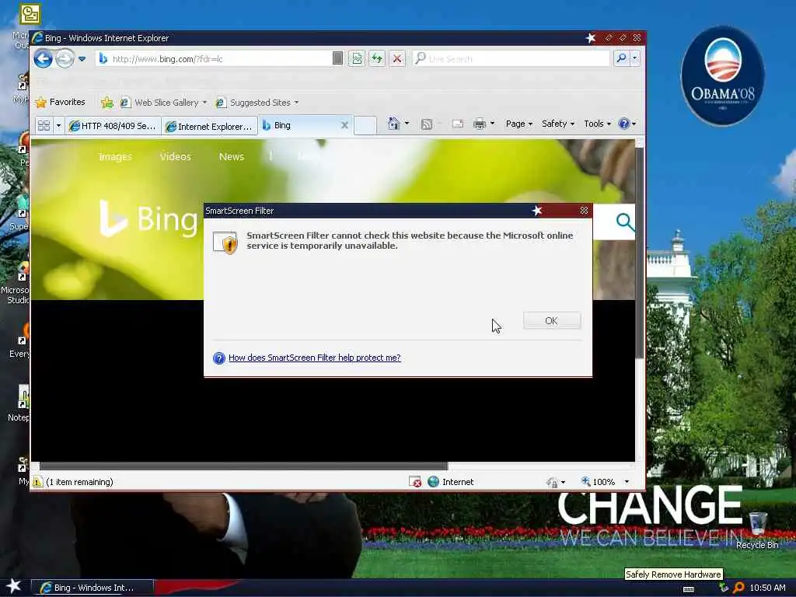Click the '(1 item remaining)' status text
This screenshot has width=796, height=597.
[x=80, y=482]
